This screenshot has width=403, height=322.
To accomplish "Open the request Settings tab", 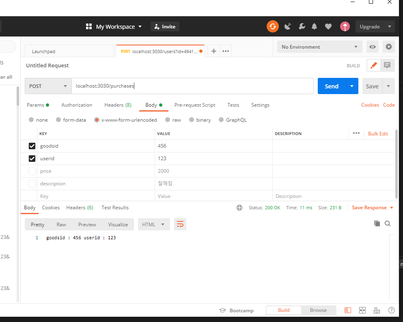I will pyautogui.click(x=260, y=105).
